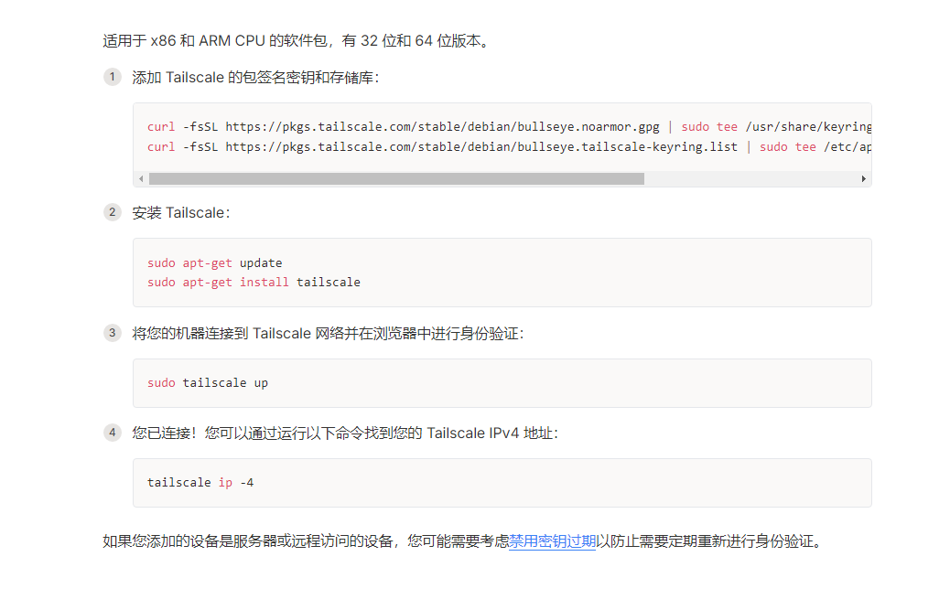Screen dimensions: 950x610
Task: Click the heading '添加 Tailscale 的包签名密钥和存储库'
Action: pyautogui.click(x=255, y=78)
